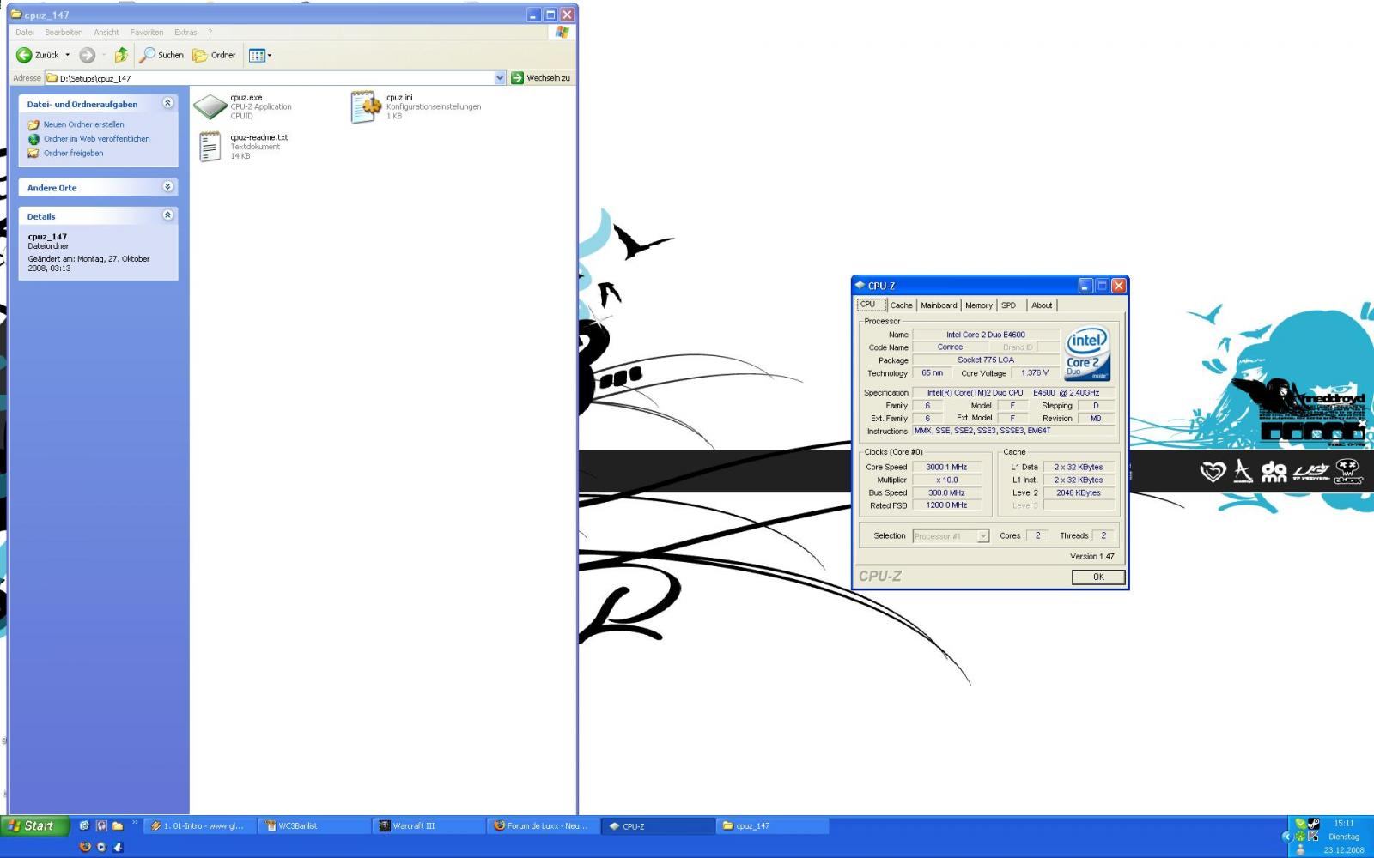This screenshot has height=858, width=1374.
Task: Open the Ansicht menu
Action: pyautogui.click(x=106, y=33)
